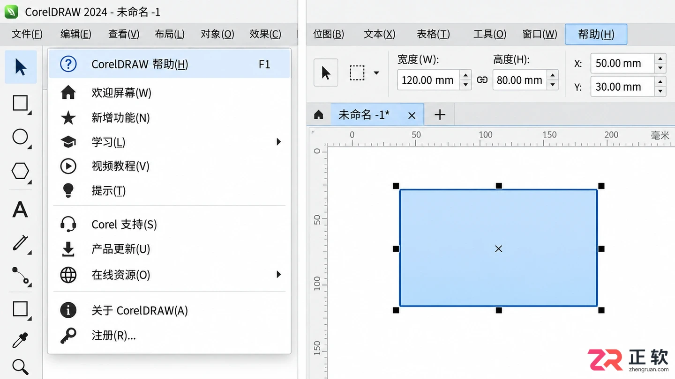Click the highlighted 帮助(H) menu
This screenshot has height=379, width=675.
(x=596, y=34)
